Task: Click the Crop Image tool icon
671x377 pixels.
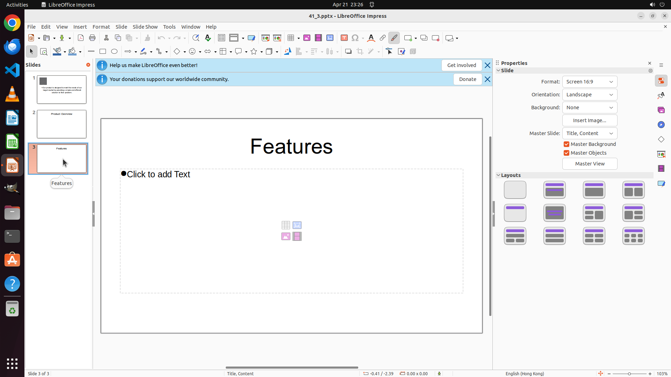Action: 360,52
